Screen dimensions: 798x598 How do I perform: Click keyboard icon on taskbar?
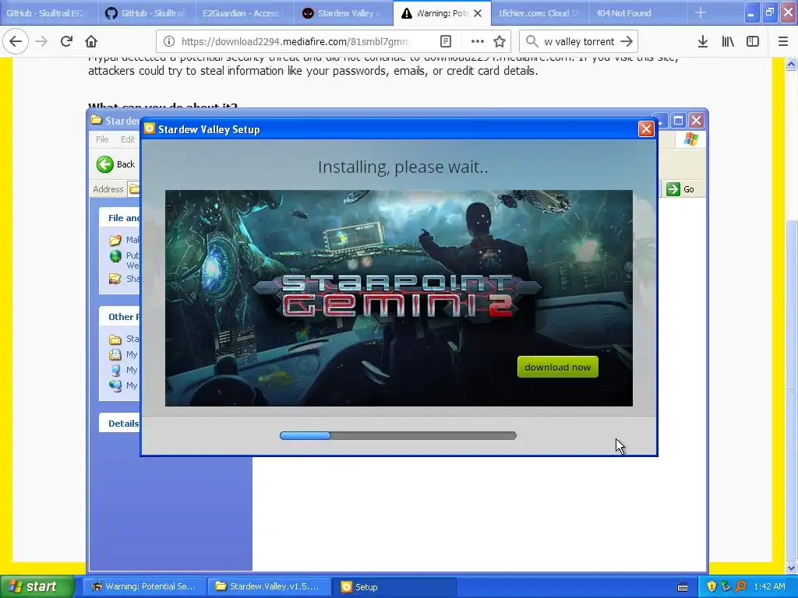(x=683, y=587)
